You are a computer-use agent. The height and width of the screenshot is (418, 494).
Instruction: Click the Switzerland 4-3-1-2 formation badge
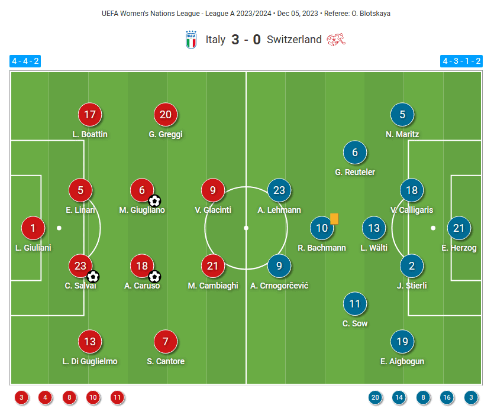[x=461, y=61]
